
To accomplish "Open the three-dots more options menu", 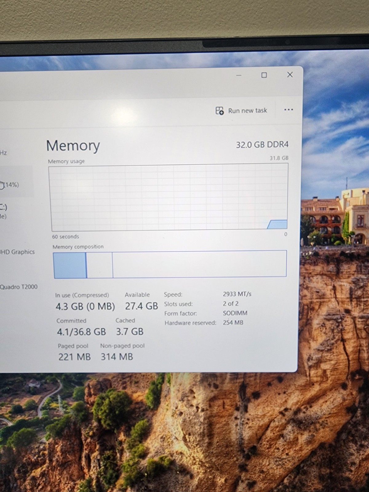I will tap(288, 110).
